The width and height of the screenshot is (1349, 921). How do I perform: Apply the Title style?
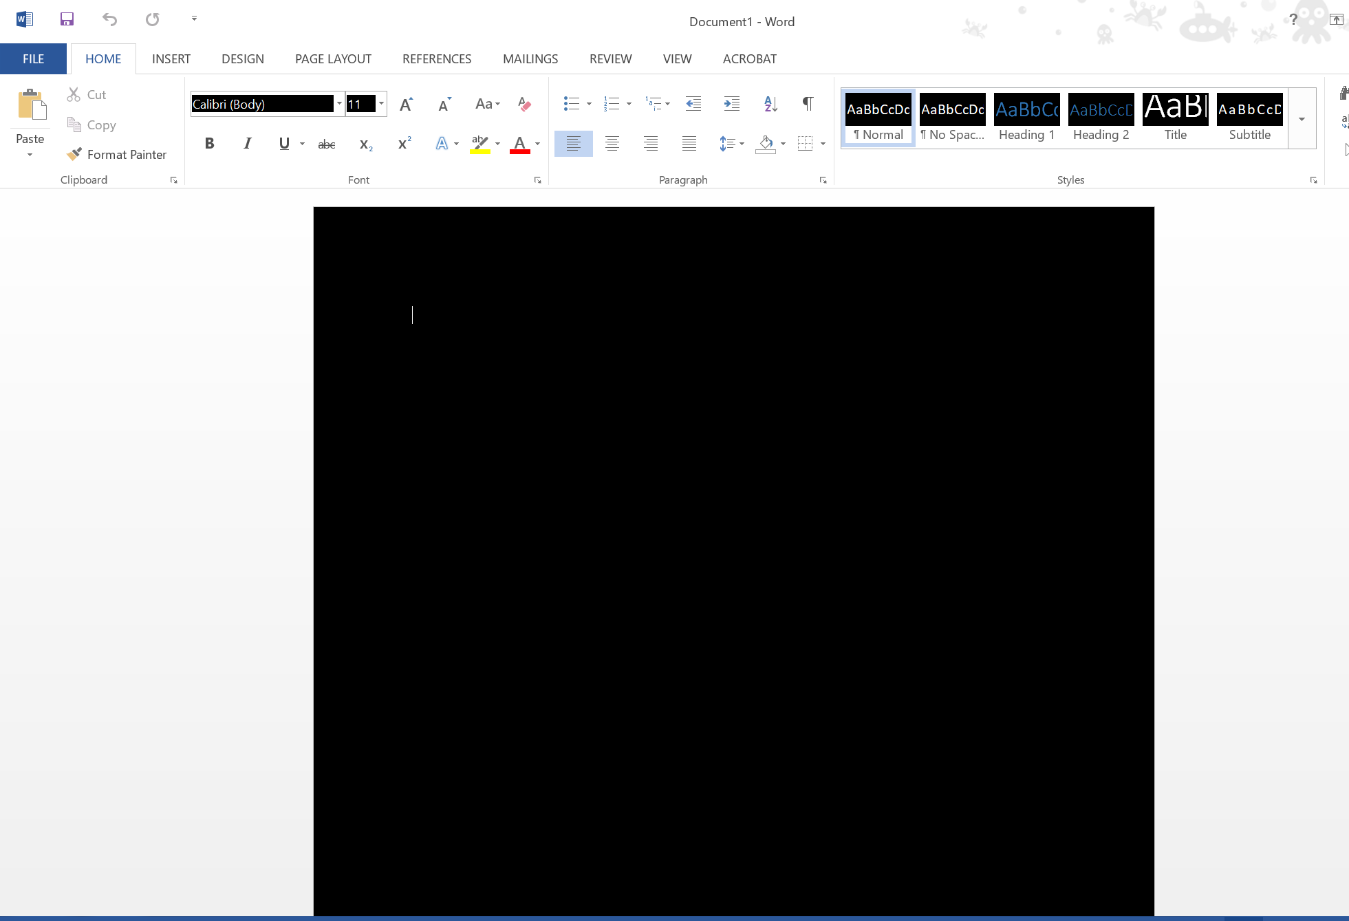point(1175,118)
